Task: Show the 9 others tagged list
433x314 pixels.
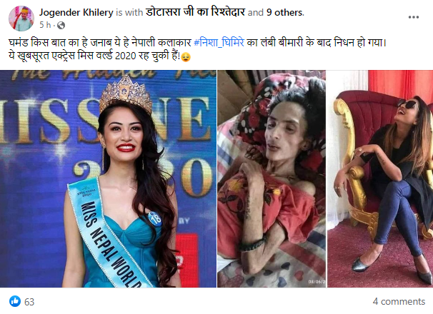Action: [x=285, y=12]
